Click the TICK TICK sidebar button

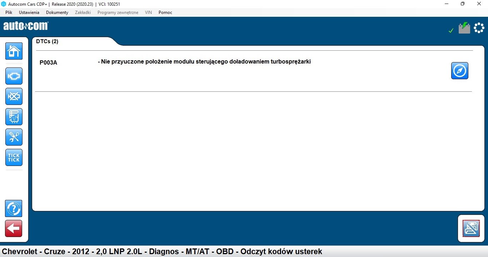coord(14,157)
